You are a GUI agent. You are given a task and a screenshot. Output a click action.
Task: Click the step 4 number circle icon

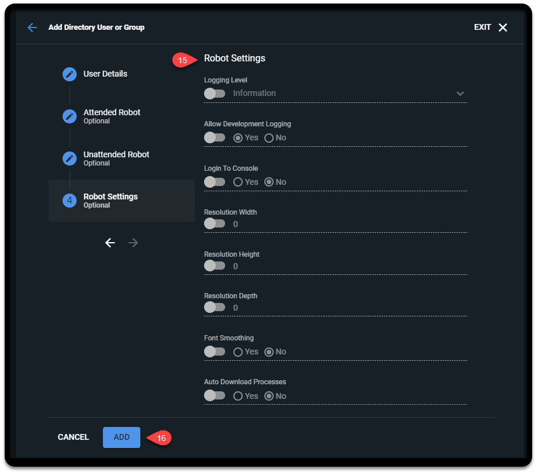tap(69, 200)
